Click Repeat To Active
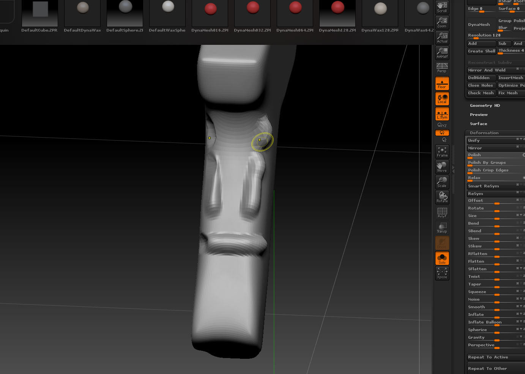The image size is (525, 374). (495, 357)
